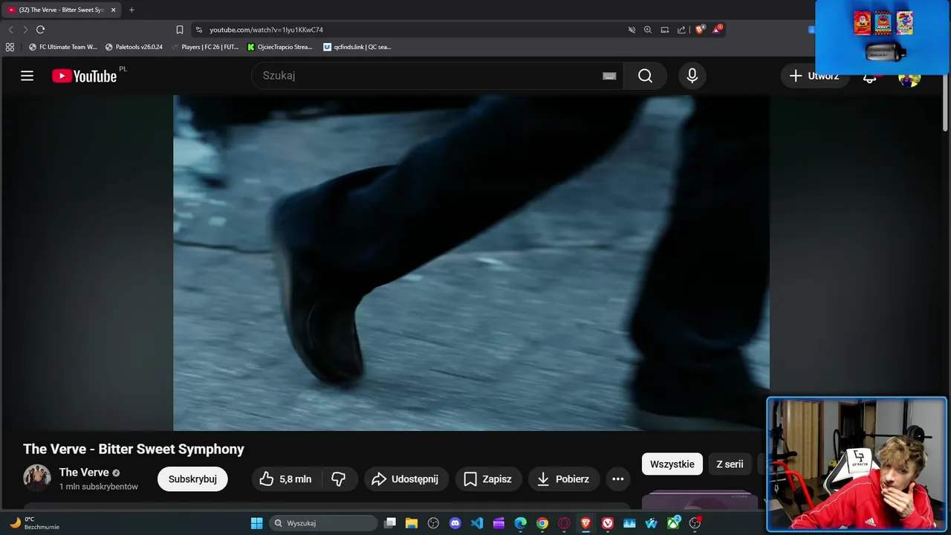Open the bookmarks apps grid icon
This screenshot has height=535, width=951.
pos(10,47)
